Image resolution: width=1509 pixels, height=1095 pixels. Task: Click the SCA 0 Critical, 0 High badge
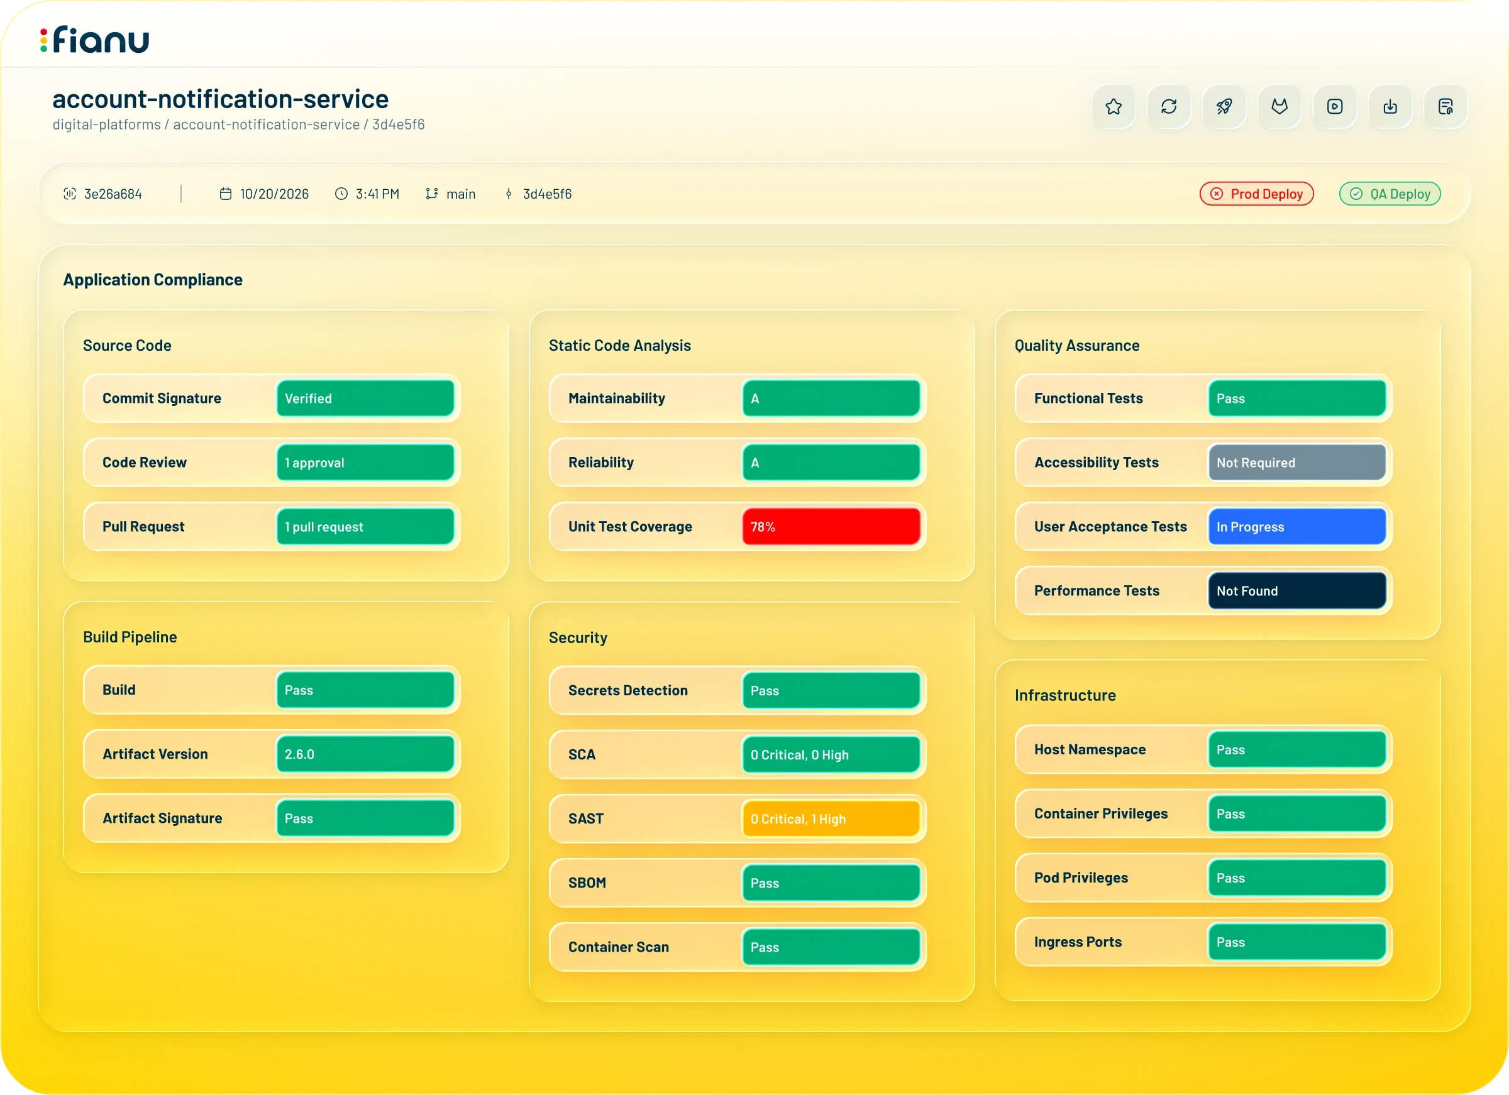pyautogui.click(x=831, y=754)
